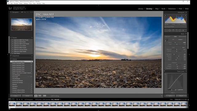Click the Paste button
Image resolution: width=197 pixels, height=111 pixels.
tap(27, 96)
